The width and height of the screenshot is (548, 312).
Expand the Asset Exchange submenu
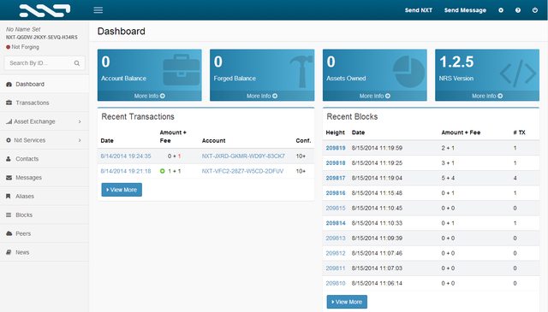[x=45, y=121]
